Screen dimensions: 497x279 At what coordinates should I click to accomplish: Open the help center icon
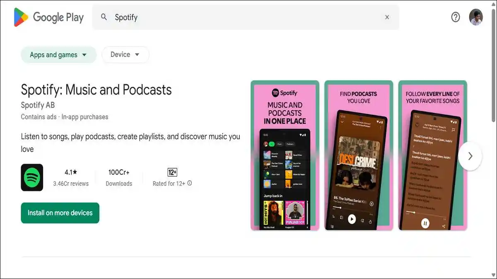point(455,17)
